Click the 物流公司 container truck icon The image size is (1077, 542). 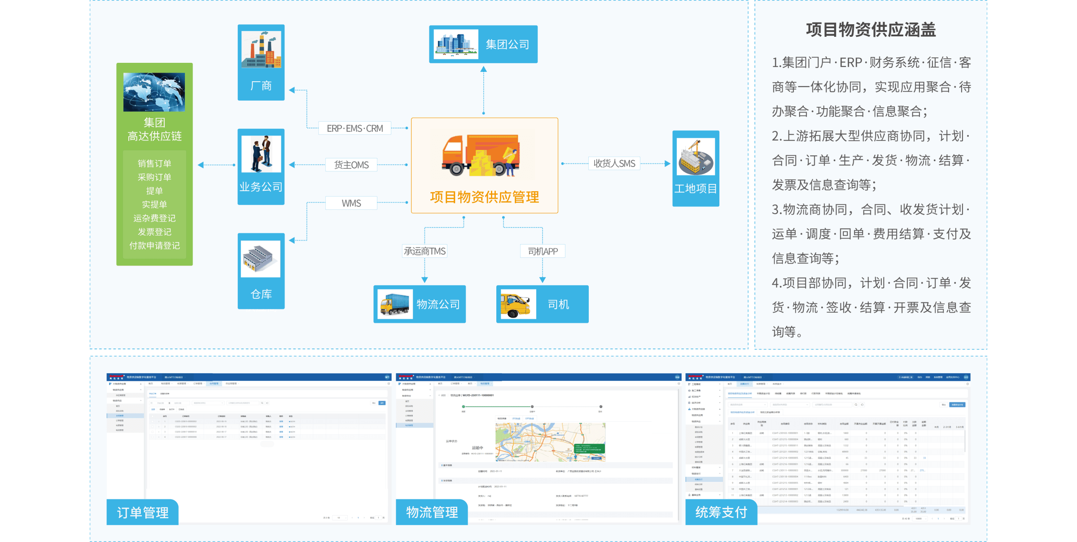(395, 304)
